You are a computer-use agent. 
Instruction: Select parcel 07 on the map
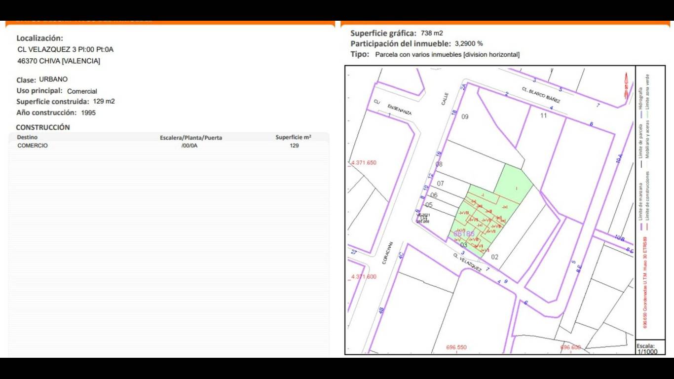(x=441, y=184)
